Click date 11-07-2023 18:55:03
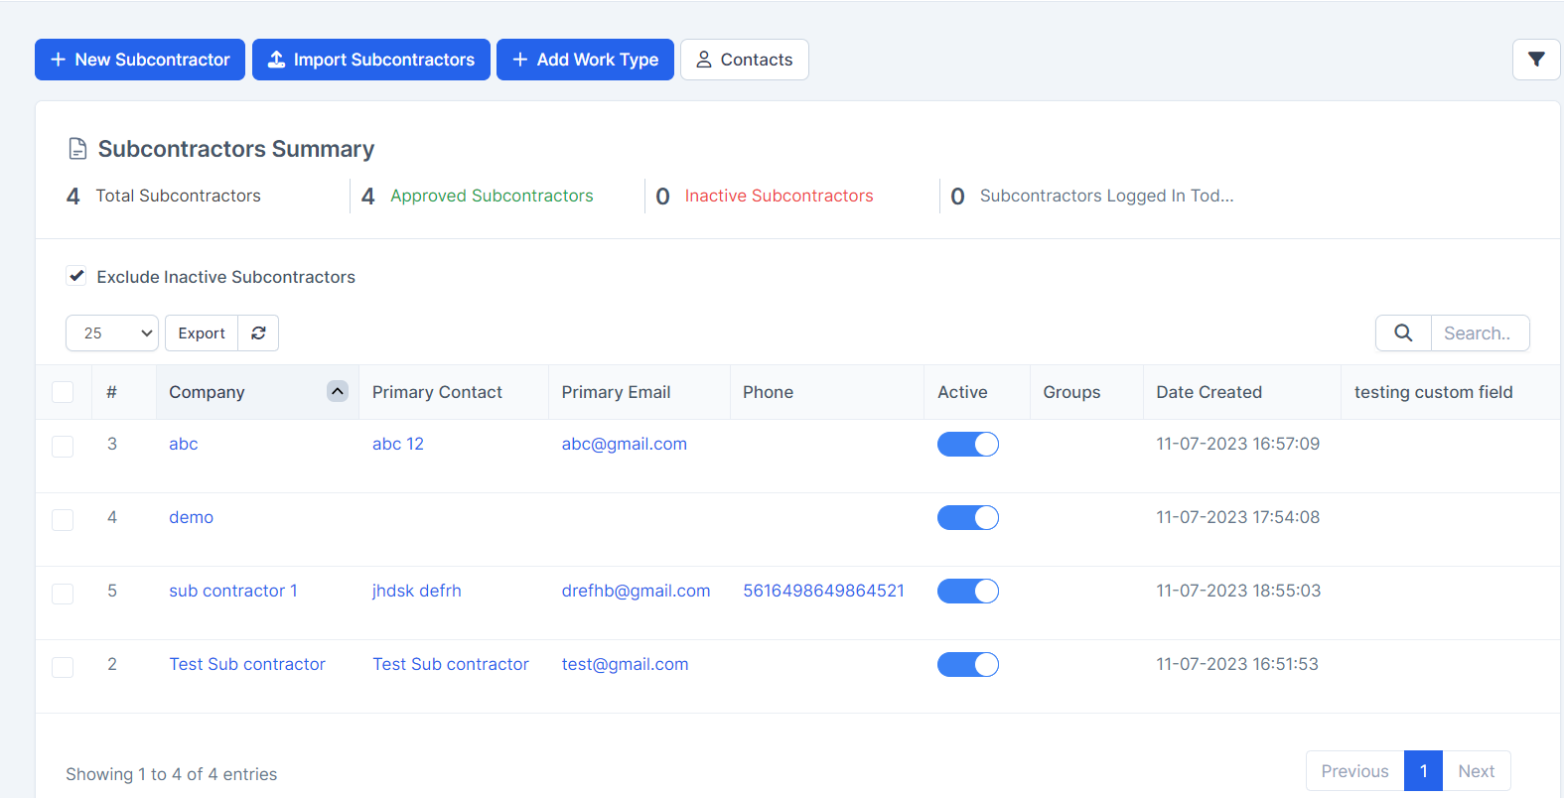 pyautogui.click(x=1238, y=591)
